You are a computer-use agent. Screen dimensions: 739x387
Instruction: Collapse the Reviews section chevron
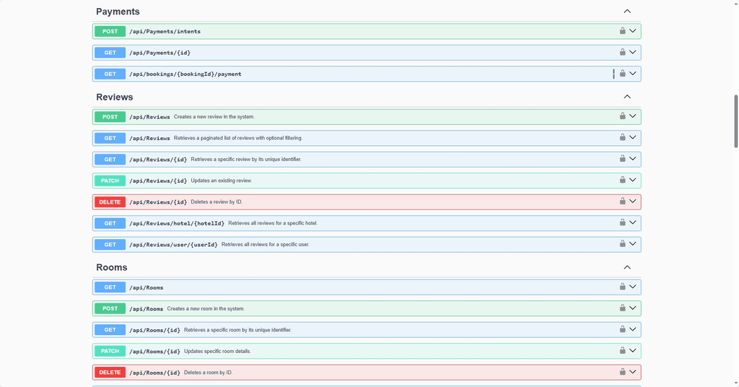pos(627,97)
